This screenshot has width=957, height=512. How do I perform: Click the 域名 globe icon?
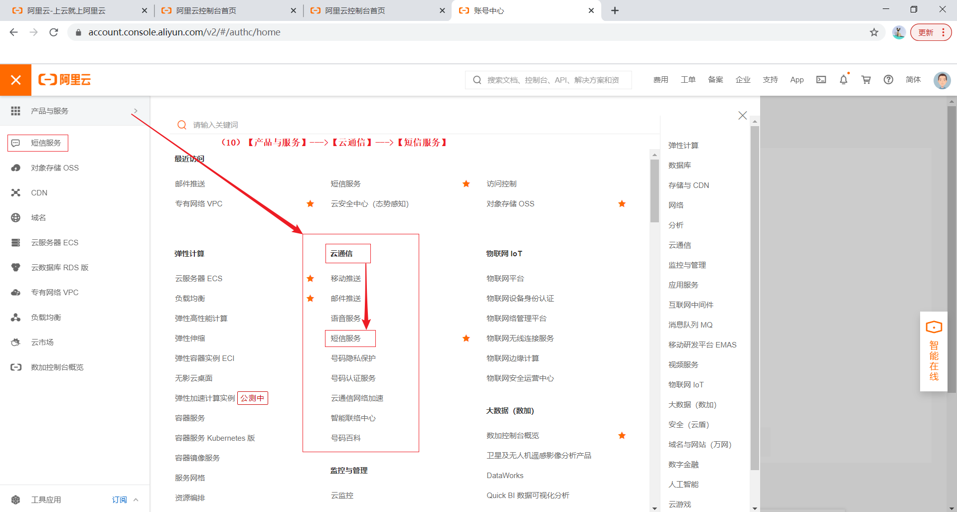(15, 218)
